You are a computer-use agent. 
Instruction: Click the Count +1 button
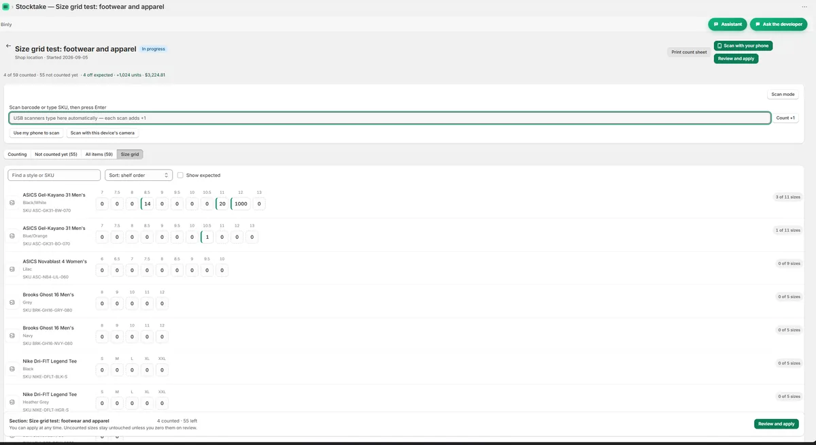[x=785, y=118]
